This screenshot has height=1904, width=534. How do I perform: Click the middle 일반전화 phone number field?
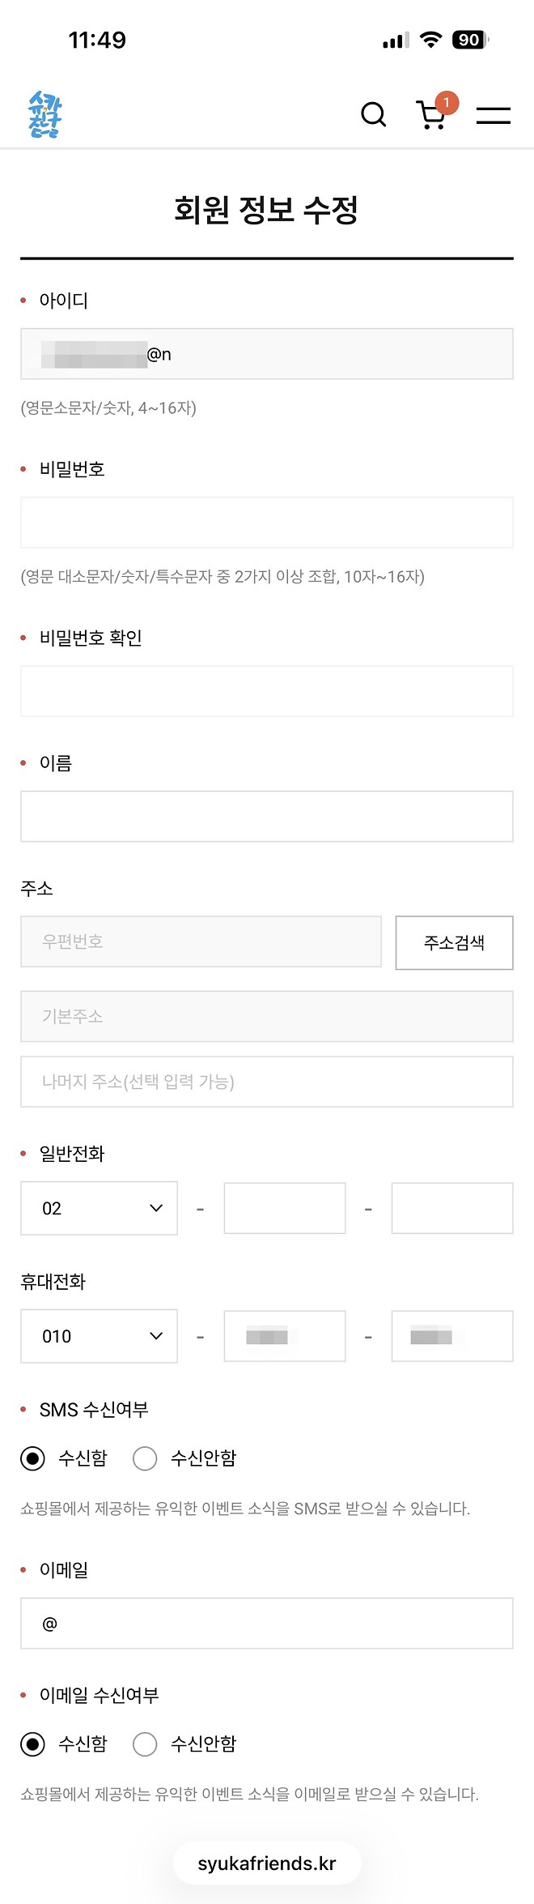(284, 1208)
